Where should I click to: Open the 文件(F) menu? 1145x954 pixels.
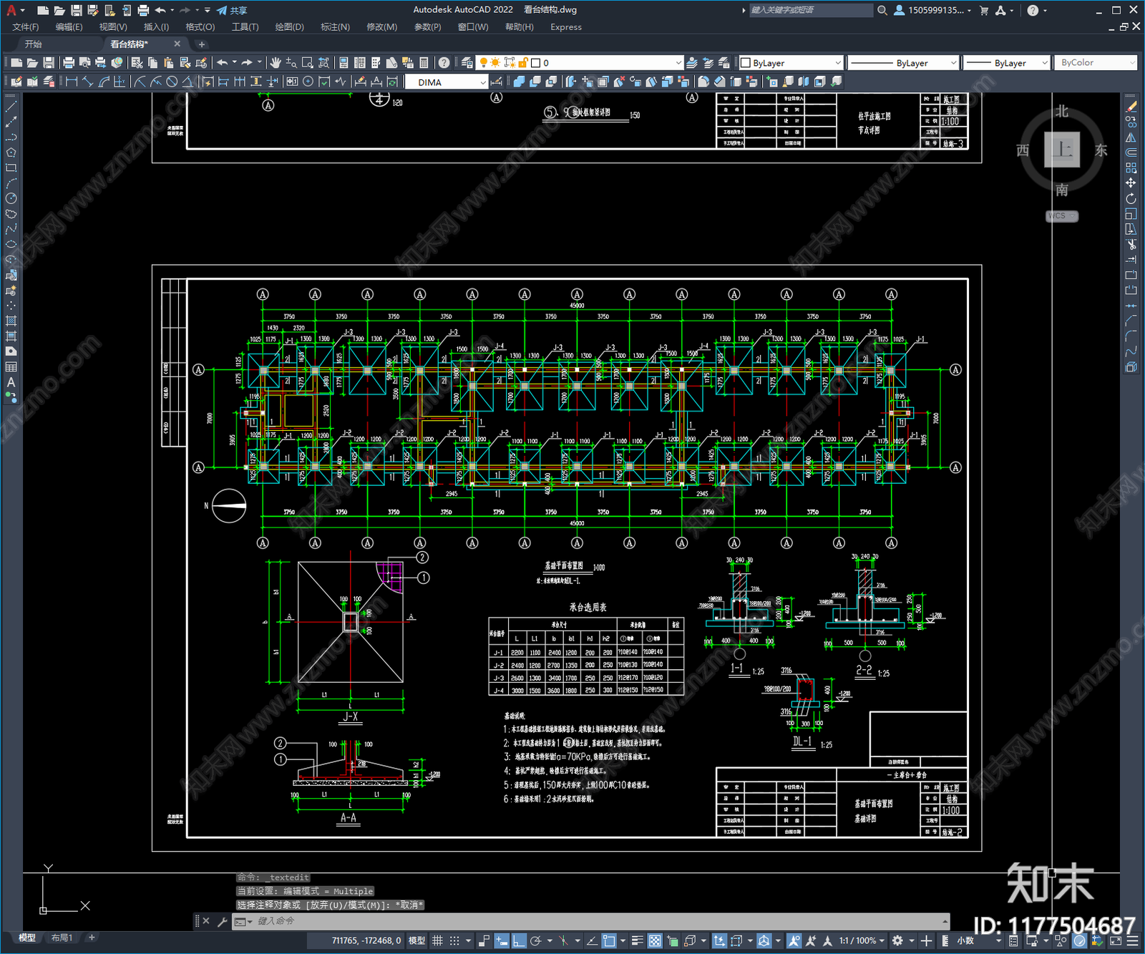point(26,27)
